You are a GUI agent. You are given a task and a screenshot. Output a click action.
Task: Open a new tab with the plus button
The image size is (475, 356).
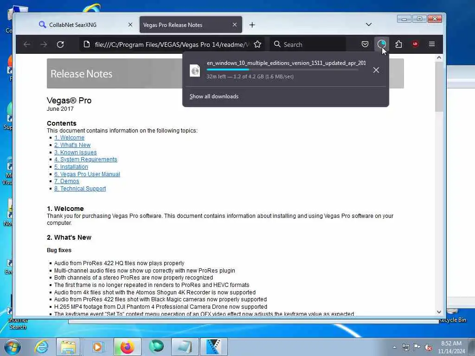point(252,25)
